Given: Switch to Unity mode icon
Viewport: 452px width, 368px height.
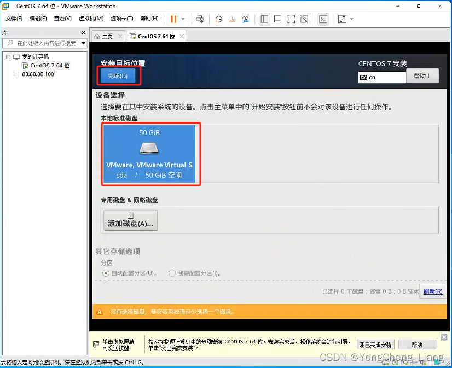Looking at the screenshot, I should [x=304, y=19].
